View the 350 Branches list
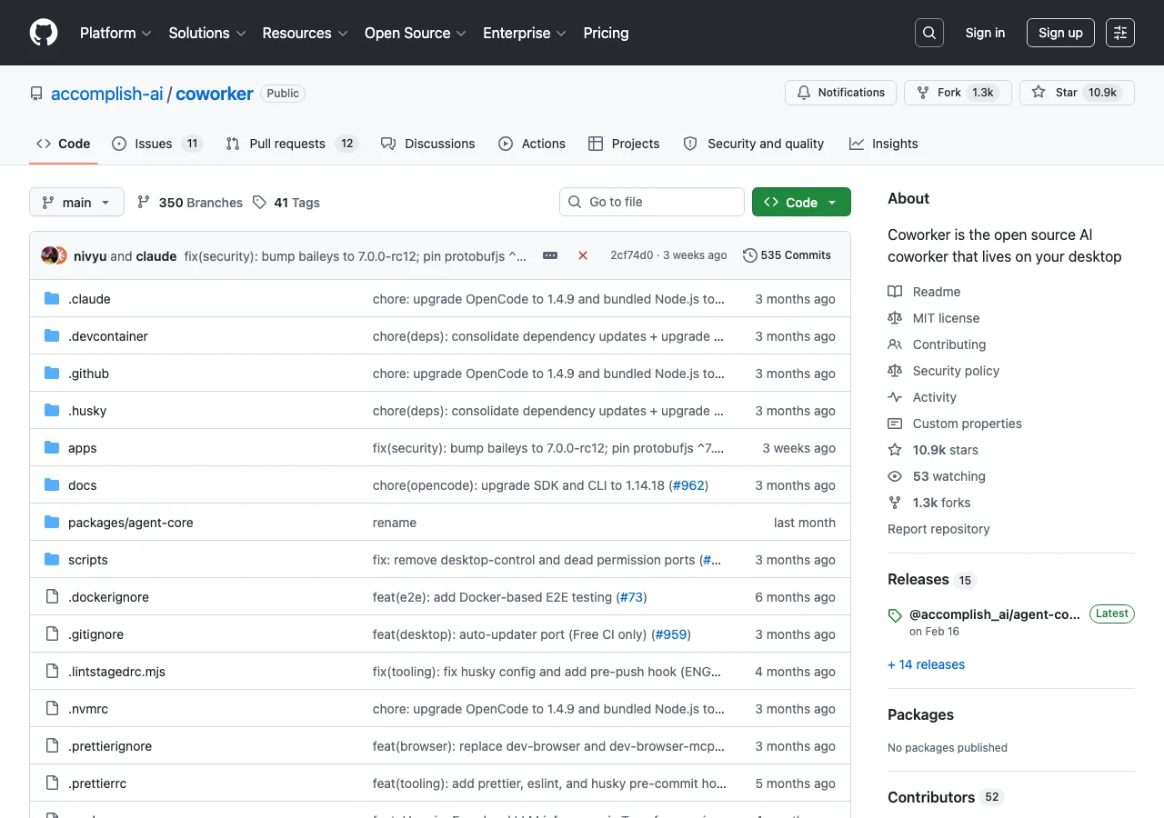Image resolution: width=1164 pixels, height=818 pixels. [190, 203]
